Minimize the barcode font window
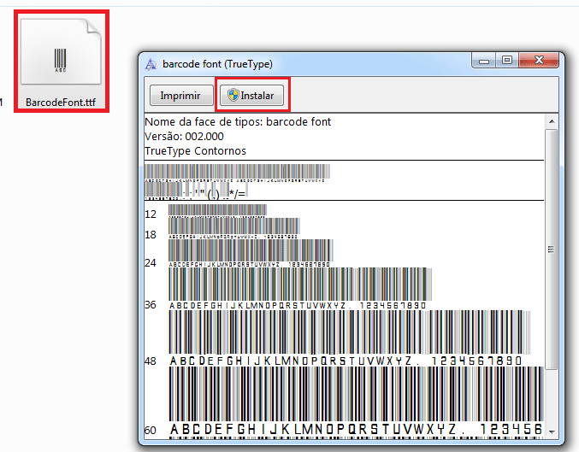579x452 pixels. tap(487, 61)
